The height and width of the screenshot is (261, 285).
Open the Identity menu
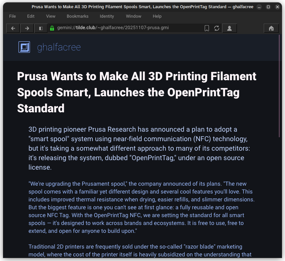pyautogui.click(x=107, y=16)
